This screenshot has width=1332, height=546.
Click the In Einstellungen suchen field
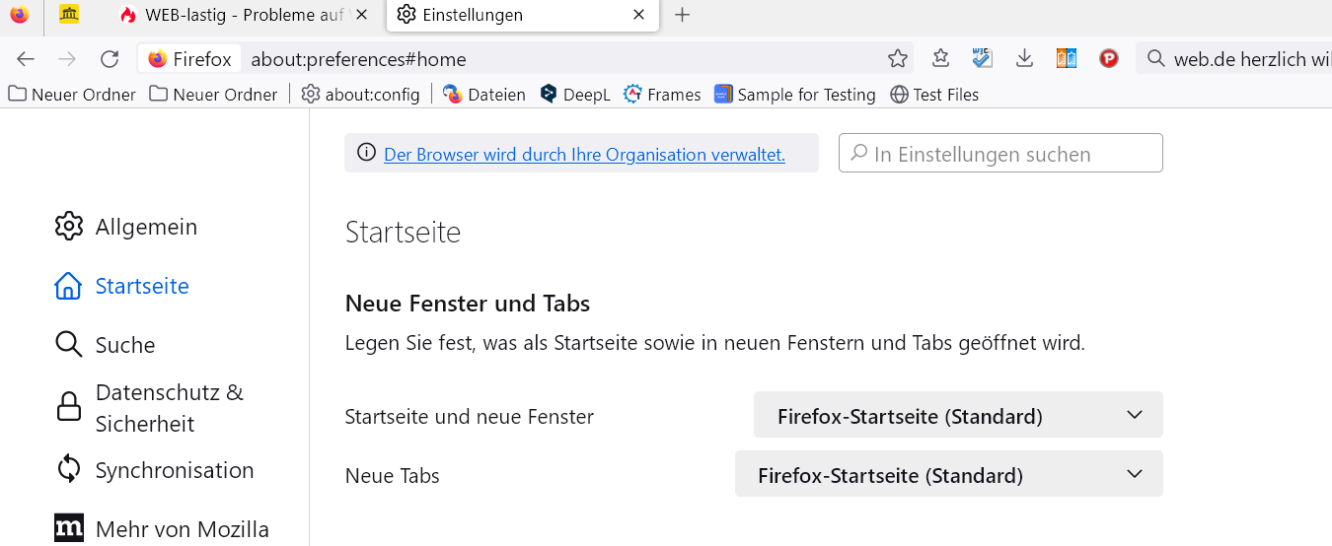[x=1000, y=154]
